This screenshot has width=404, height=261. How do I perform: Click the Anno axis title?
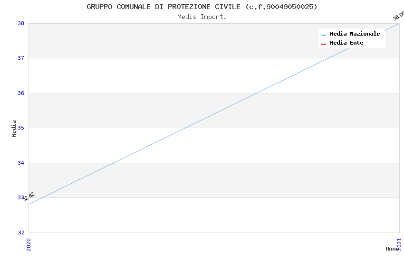tap(392, 249)
